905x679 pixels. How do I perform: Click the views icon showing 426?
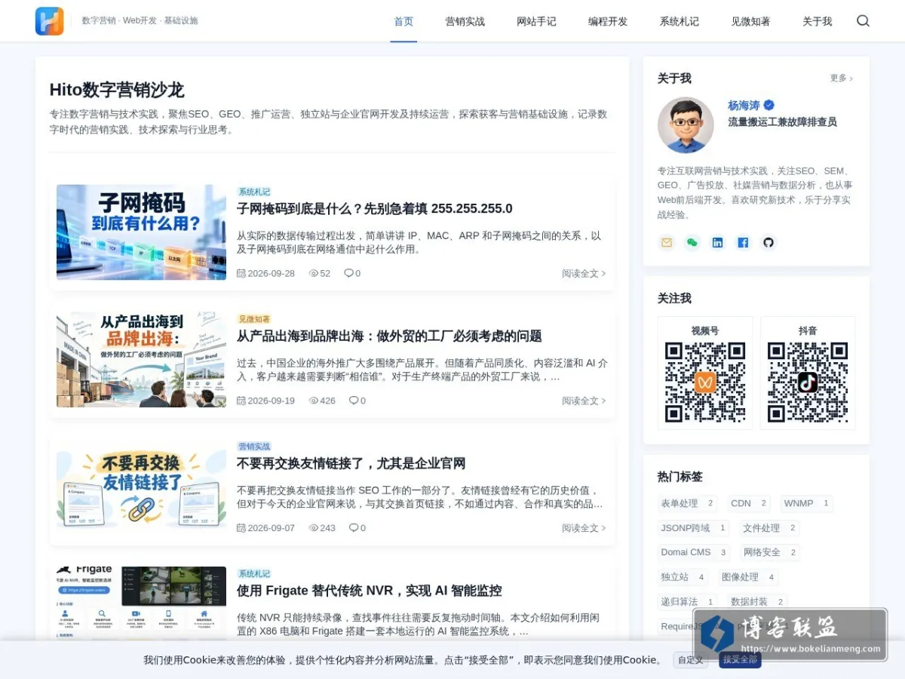click(x=314, y=401)
